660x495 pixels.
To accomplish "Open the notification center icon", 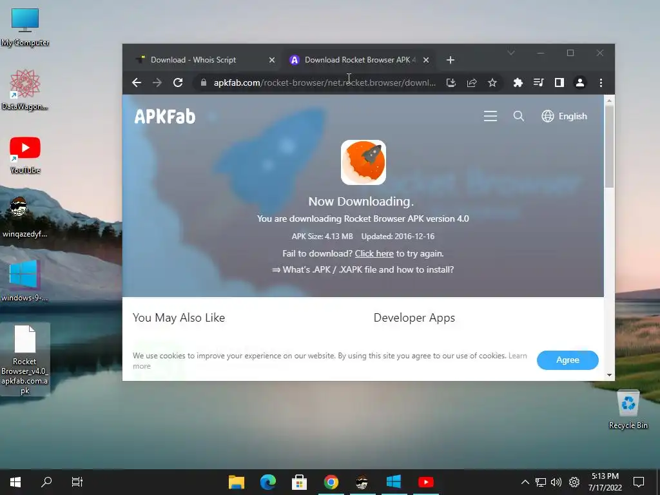I will (x=639, y=482).
